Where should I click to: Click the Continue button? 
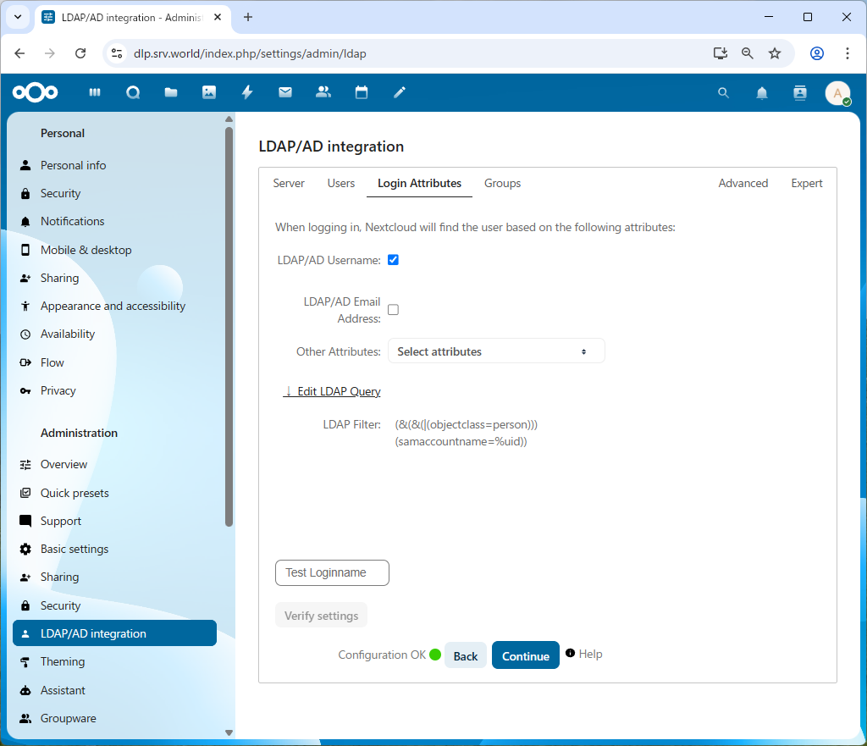[526, 656]
